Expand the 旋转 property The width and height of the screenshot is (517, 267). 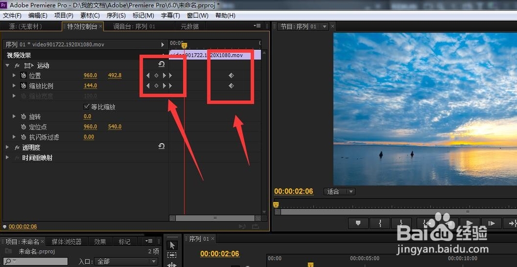pyautogui.click(x=14, y=117)
